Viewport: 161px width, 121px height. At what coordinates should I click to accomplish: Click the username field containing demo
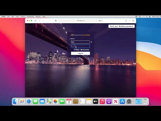pos(80,42)
